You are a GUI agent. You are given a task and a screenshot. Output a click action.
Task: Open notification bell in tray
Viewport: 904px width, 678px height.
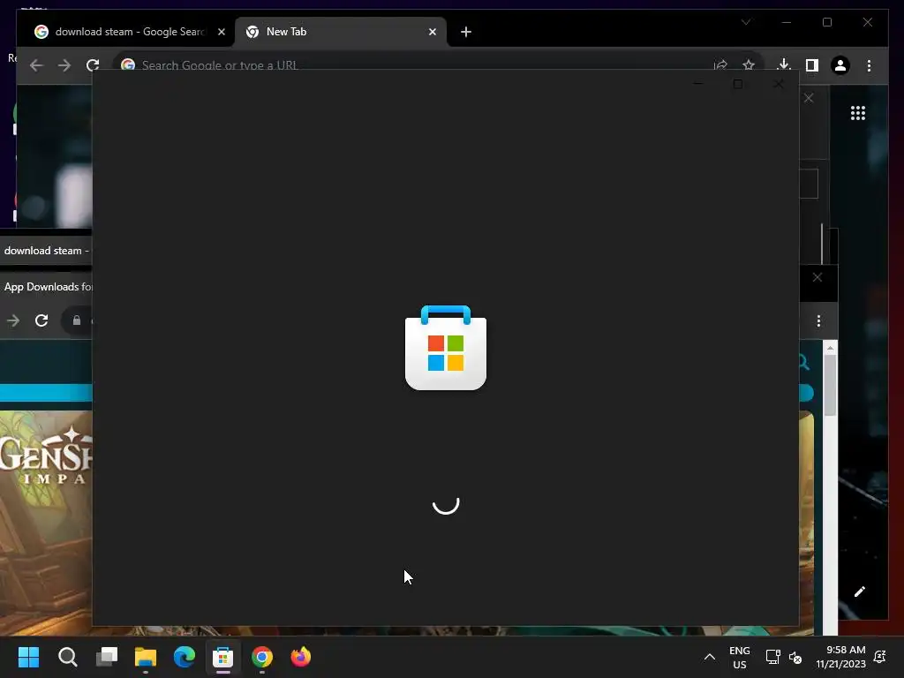click(880, 657)
